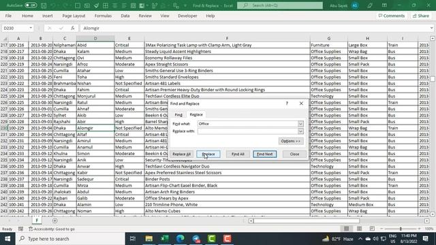
Task: Select column F header
Action: (x=227, y=38)
